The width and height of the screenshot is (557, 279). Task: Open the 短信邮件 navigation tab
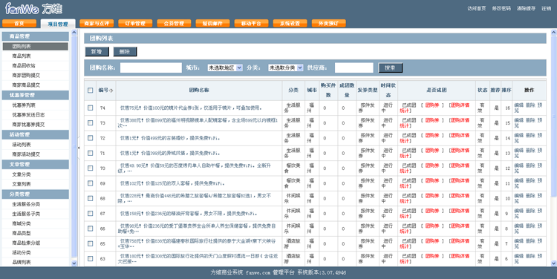(x=213, y=24)
